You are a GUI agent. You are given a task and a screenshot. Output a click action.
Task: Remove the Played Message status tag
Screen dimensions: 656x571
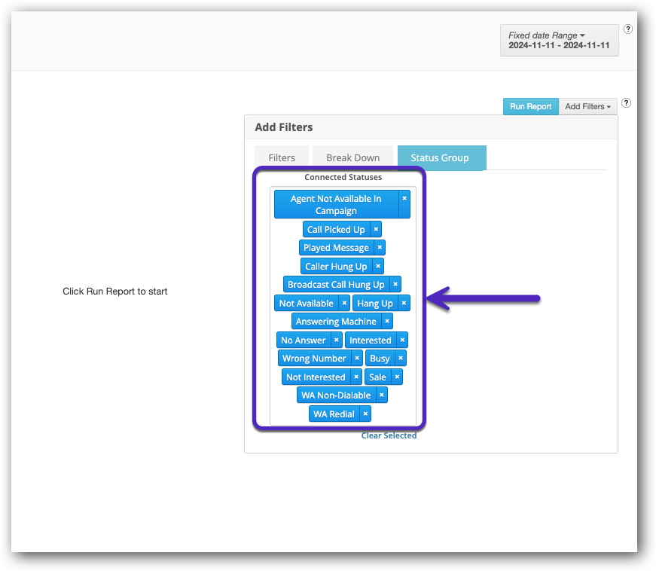(380, 248)
